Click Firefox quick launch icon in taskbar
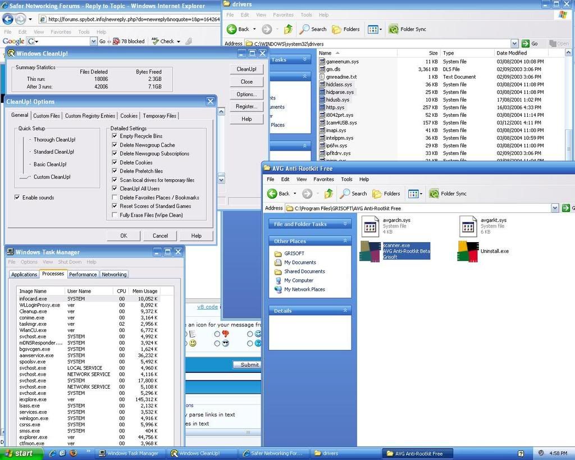The width and height of the screenshot is (575, 460). click(x=73, y=453)
